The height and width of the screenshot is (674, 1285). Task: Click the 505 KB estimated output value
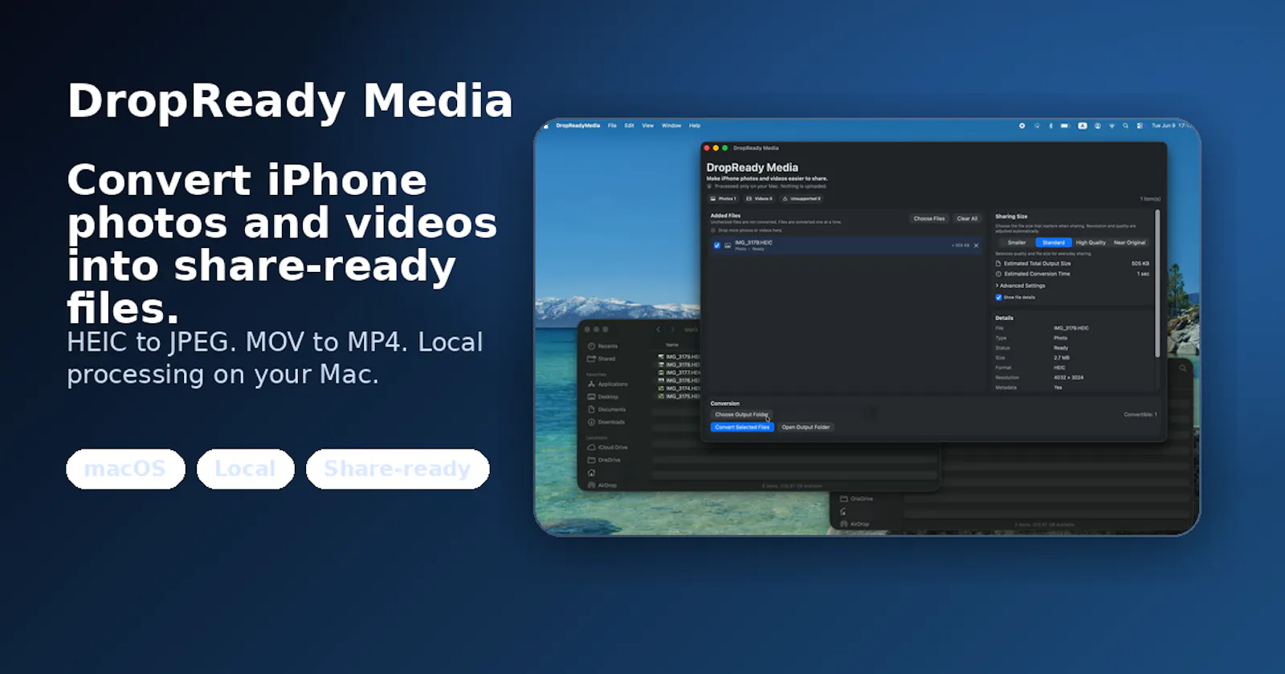[x=1140, y=263]
